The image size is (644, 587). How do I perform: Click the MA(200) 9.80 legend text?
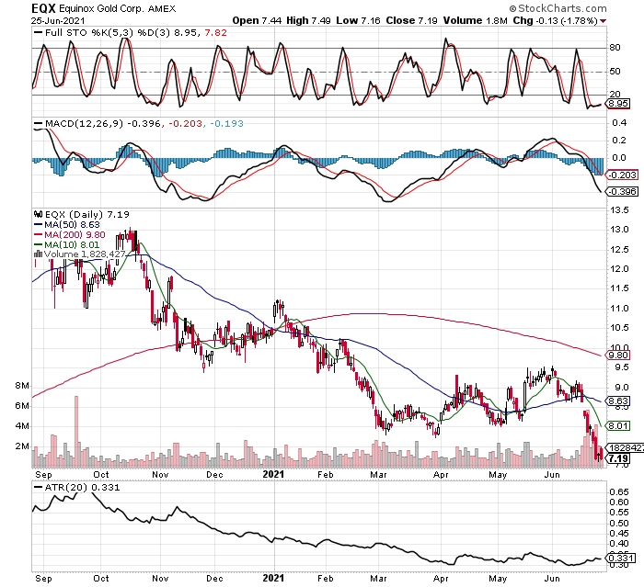(x=75, y=234)
